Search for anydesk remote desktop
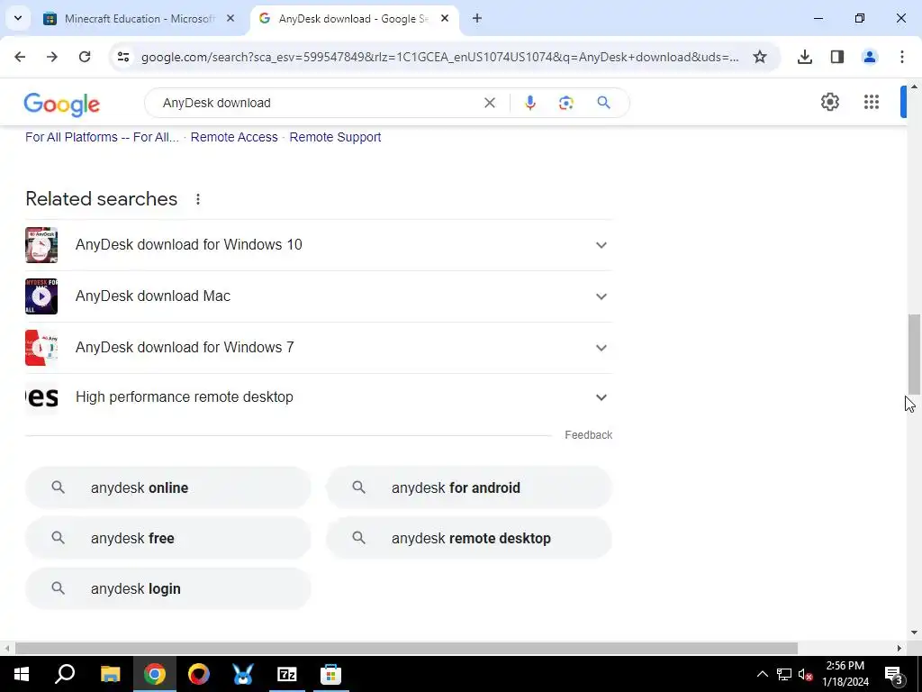922x692 pixels. point(469,539)
